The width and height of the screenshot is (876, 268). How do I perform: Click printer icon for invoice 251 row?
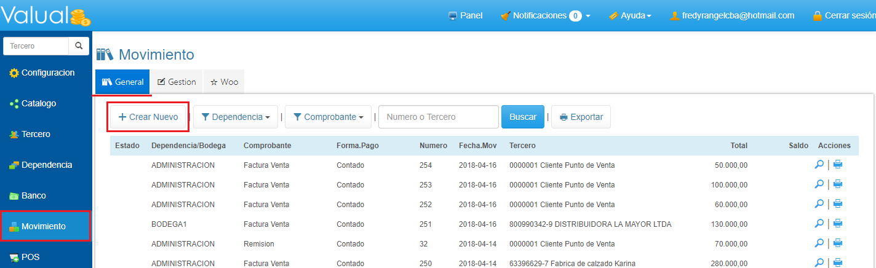pyautogui.click(x=838, y=223)
